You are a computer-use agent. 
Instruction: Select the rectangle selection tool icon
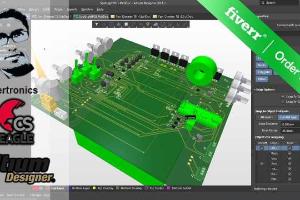(x=111, y=24)
